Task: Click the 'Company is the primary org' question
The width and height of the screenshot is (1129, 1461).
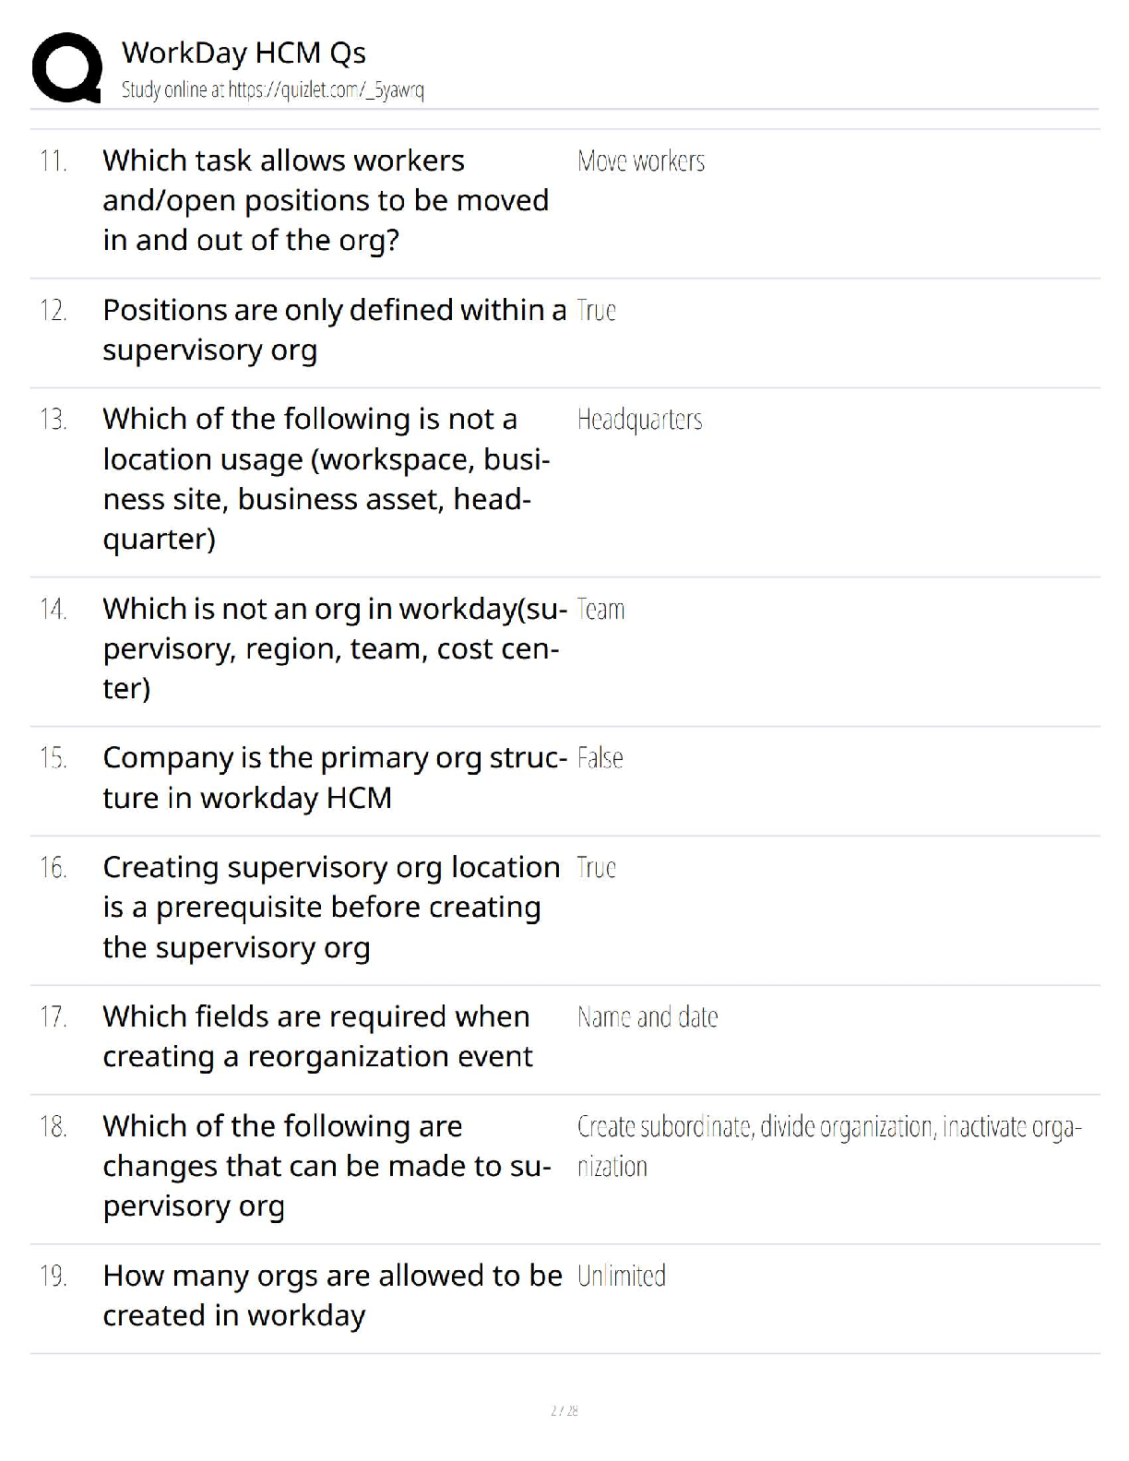Action: (x=334, y=777)
